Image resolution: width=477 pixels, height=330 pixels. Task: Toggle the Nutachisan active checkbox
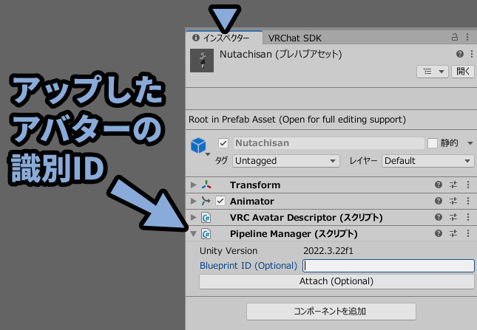click(223, 143)
